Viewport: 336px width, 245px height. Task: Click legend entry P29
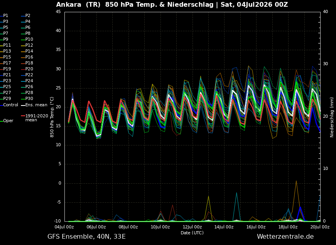click(6, 98)
